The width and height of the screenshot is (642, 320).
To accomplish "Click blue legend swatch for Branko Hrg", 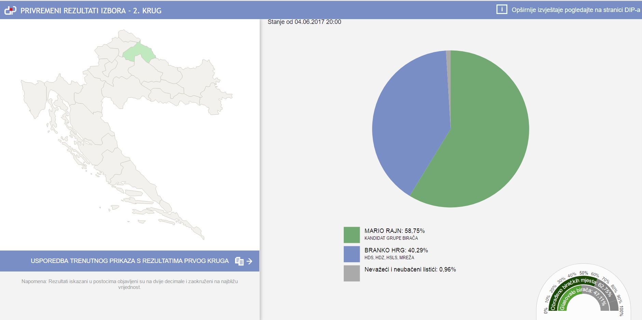I will pyautogui.click(x=352, y=254).
